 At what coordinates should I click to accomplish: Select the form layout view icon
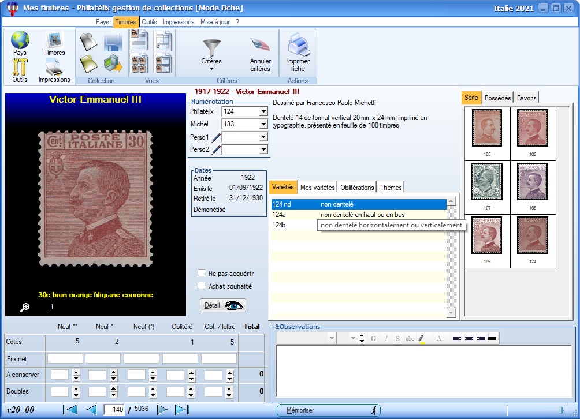point(163,40)
